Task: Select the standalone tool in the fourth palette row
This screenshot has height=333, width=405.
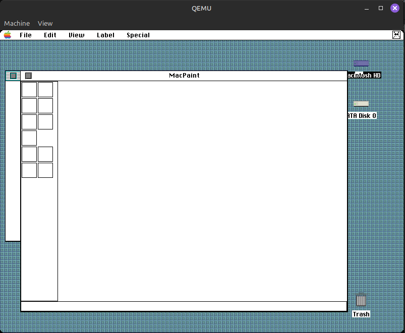Action: 29,138
